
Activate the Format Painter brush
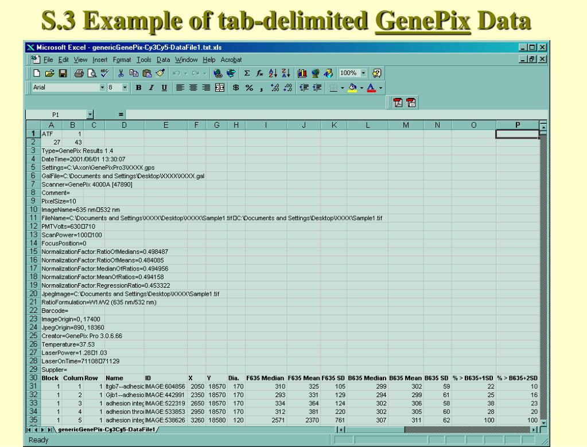pos(160,73)
